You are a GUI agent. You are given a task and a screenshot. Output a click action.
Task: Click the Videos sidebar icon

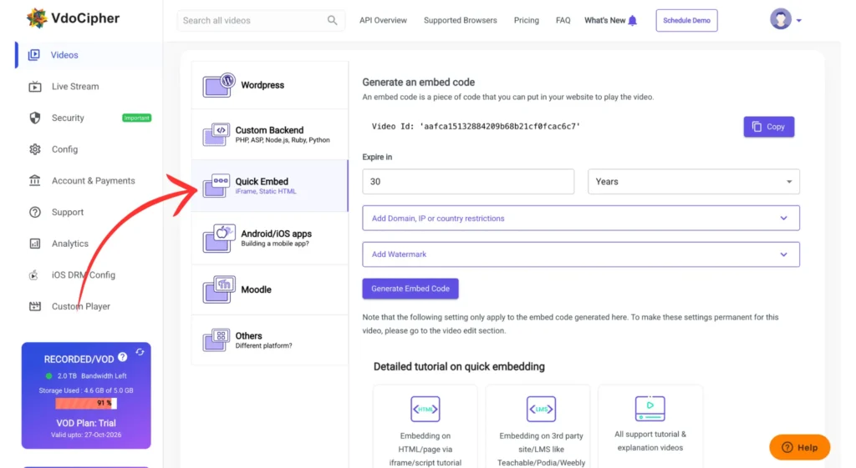tap(33, 55)
